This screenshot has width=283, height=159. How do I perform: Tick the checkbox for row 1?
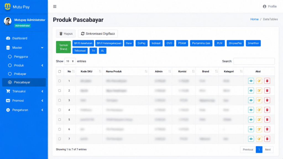pyautogui.click(x=60, y=81)
